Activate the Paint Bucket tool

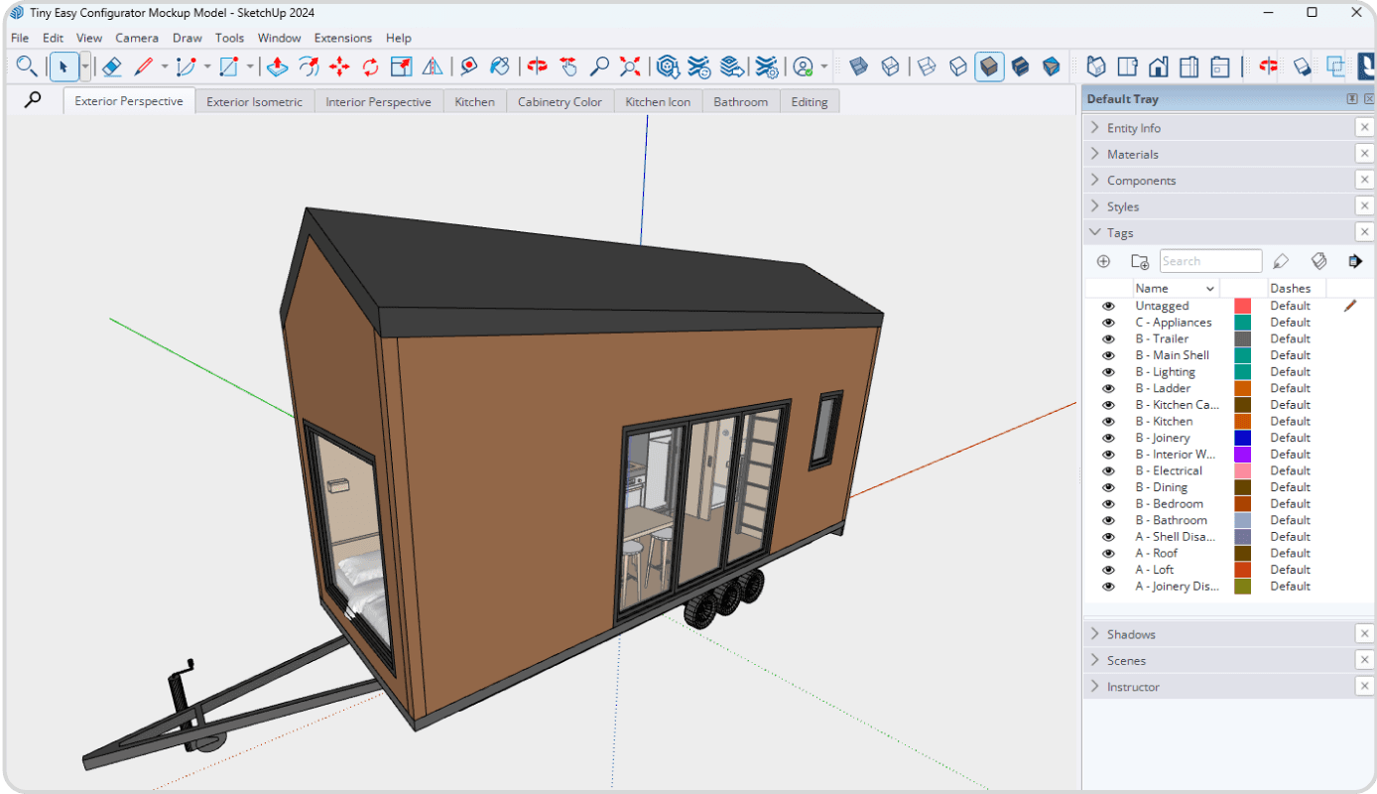pyautogui.click(x=499, y=66)
